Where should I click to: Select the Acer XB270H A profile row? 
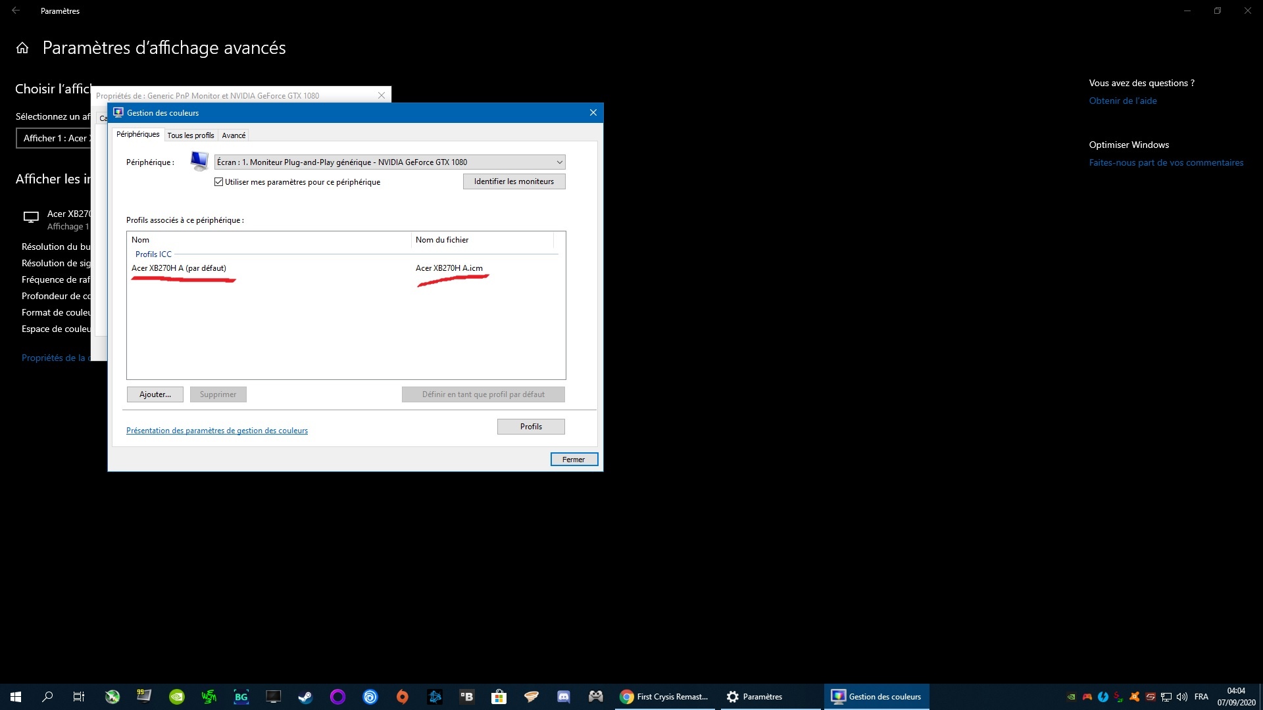(x=179, y=268)
